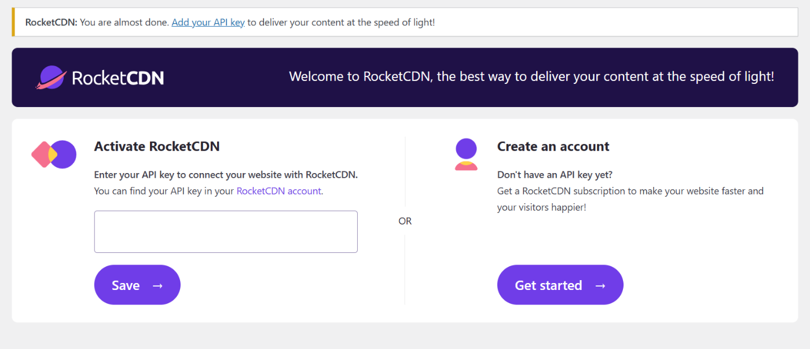Open the Add your API key link
This screenshot has width=810, height=349.
(208, 22)
